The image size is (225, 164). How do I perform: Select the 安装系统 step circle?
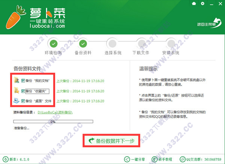pyautogui.click(x=171, y=44)
